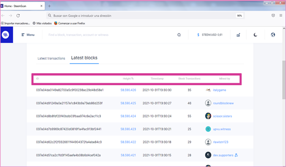Go forward with browser forward arrow

pyautogui.click(x=10, y=16)
